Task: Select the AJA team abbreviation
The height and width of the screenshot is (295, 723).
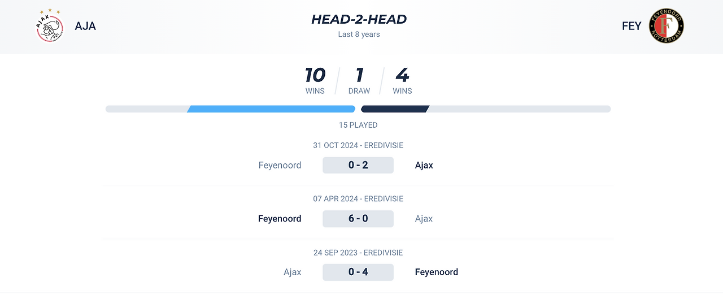Action: 85,26
